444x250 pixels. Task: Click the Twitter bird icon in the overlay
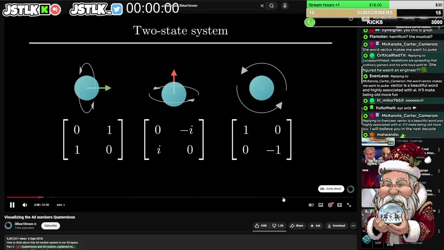tap(117, 9)
